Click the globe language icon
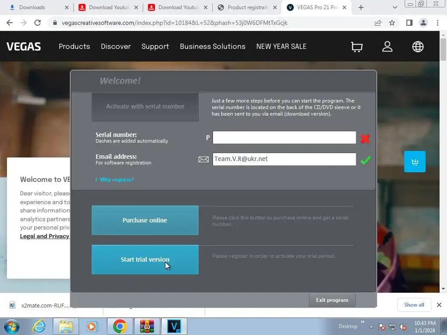447x335 pixels. tap(418, 47)
